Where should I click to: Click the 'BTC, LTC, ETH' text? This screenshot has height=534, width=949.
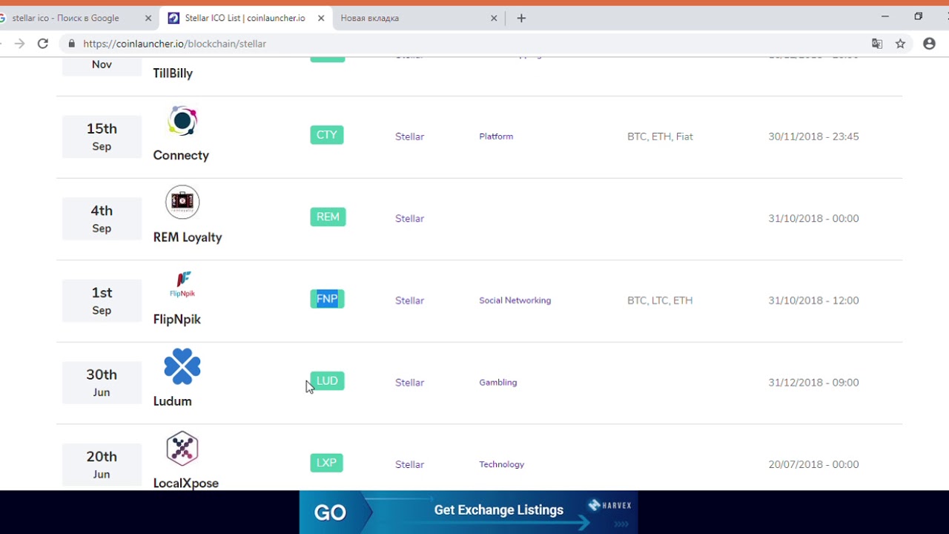pos(660,300)
